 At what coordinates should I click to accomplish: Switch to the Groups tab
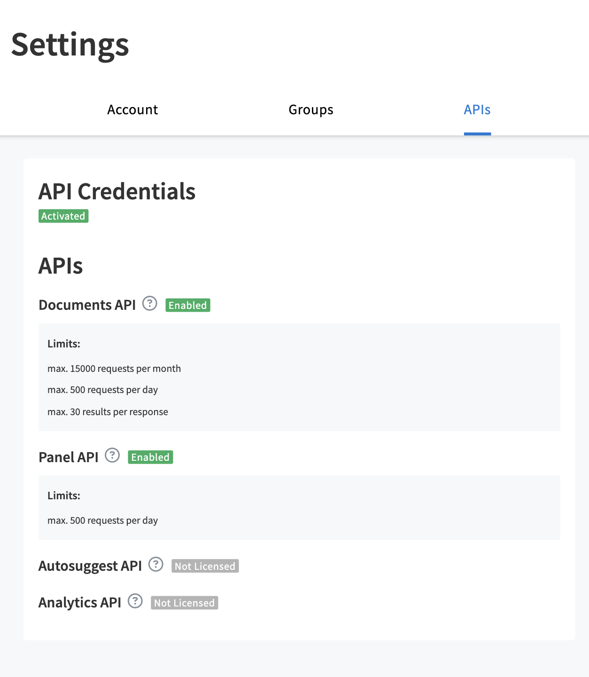(311, 110)
